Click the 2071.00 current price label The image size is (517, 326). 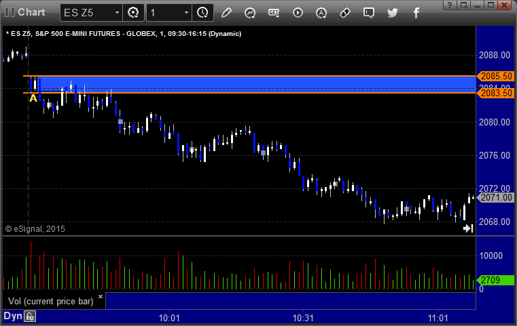(x=495, y=198)
